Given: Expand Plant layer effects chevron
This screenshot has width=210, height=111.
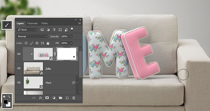Looking at the screenshot, I should [x=77, y=83].
